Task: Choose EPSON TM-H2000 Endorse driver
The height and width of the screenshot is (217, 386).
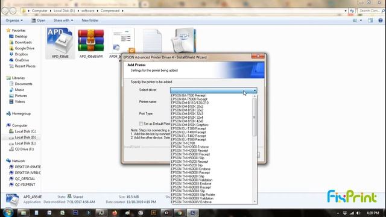Action: 190,147
